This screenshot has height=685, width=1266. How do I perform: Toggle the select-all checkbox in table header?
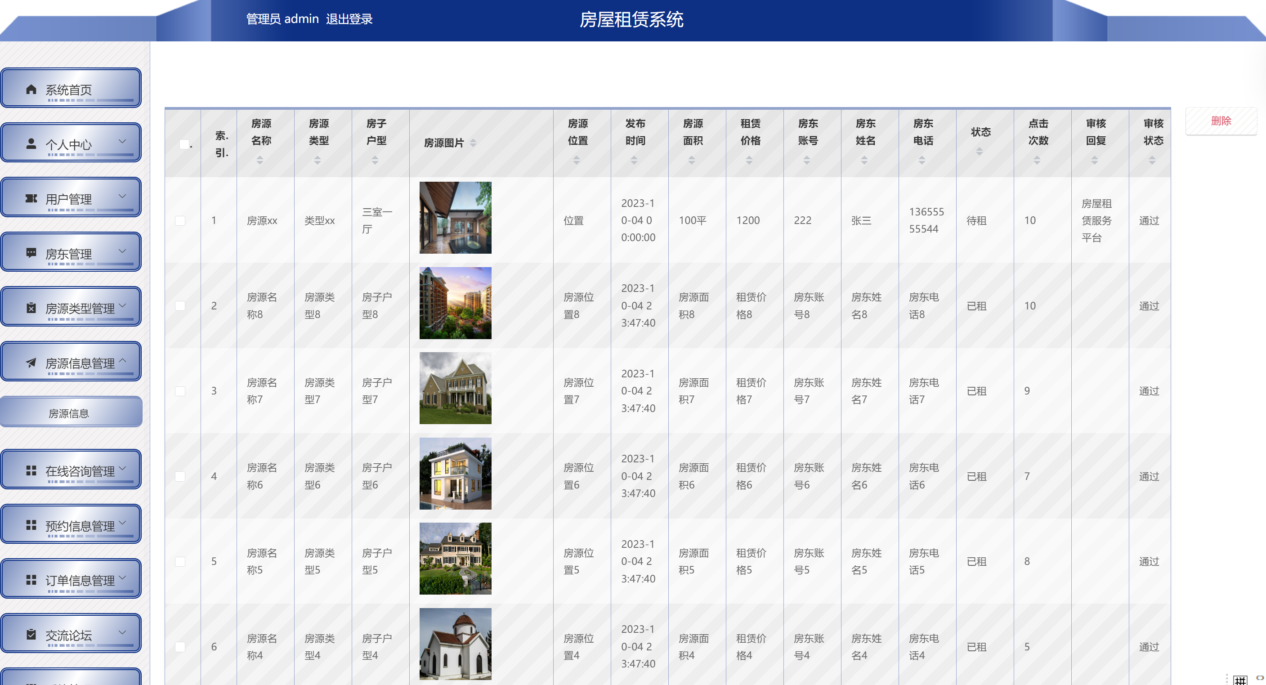click(x=184, y=144)
